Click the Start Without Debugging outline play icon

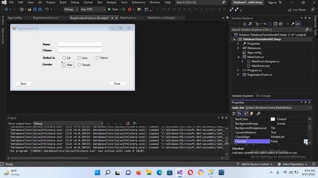point(124,9)
